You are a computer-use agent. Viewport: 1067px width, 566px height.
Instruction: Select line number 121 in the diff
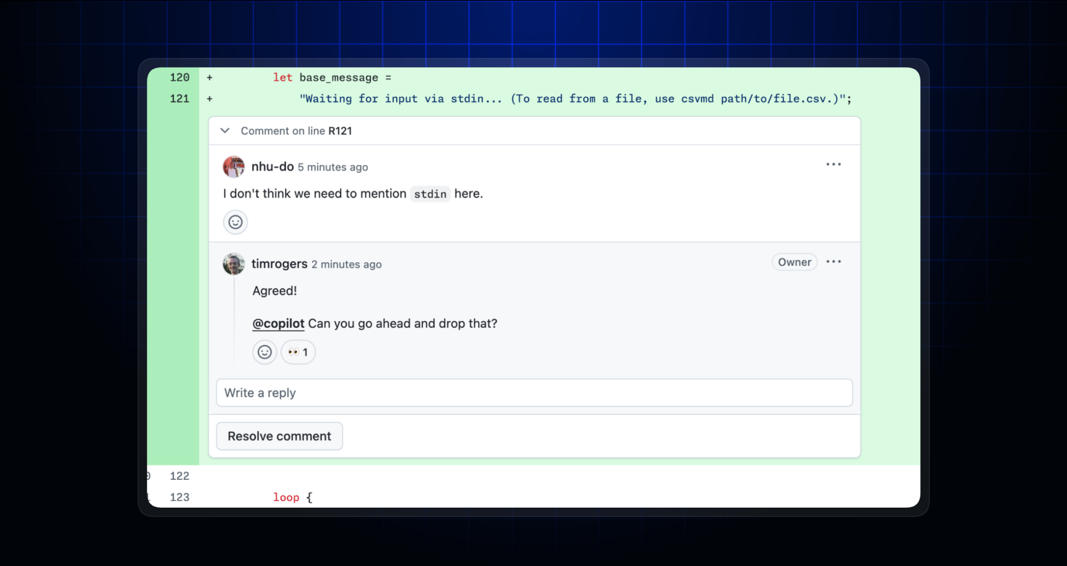point(179,99)
